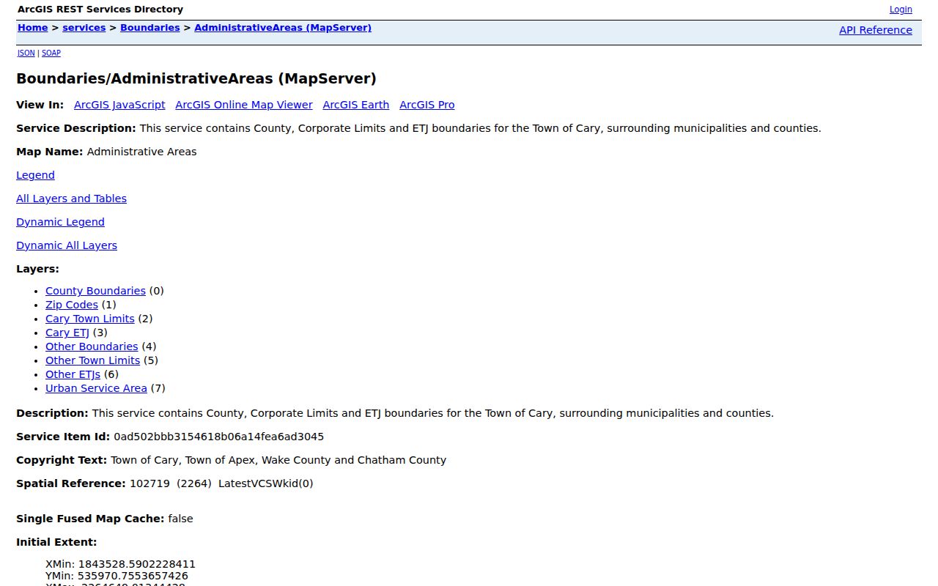The width and height of the screenshot is (938, 586).
Task: Open Cary ETJ layer
Action: click(x=67, y=333)
